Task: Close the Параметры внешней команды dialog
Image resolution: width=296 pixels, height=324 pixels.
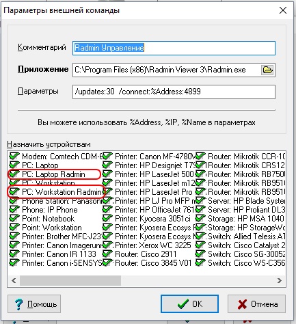Action: 283,10
